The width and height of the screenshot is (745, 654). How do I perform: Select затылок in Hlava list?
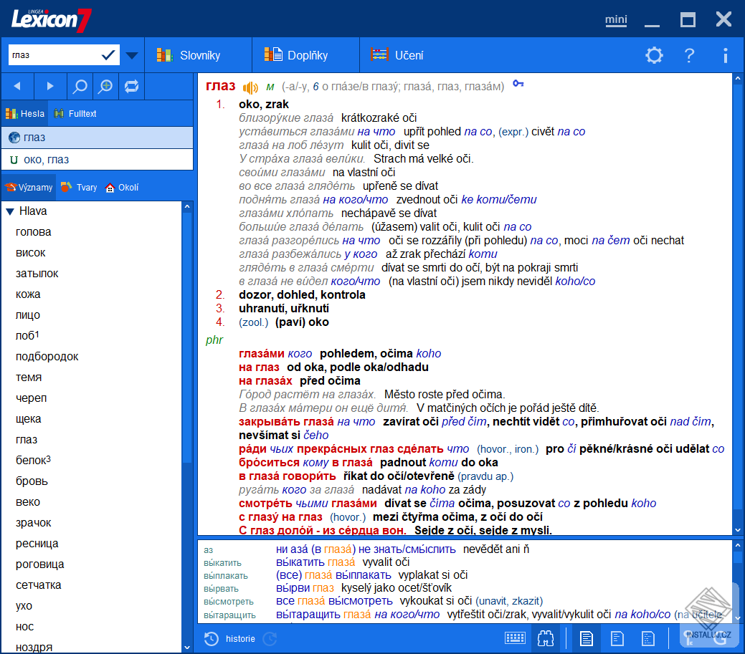tap(37, 274)
